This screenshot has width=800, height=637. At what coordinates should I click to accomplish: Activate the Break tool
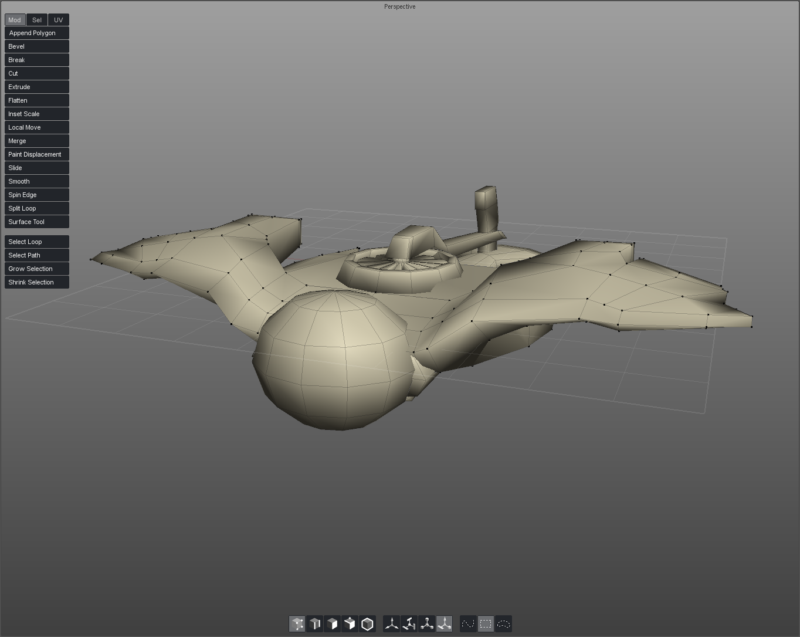(x=37, y=60)
